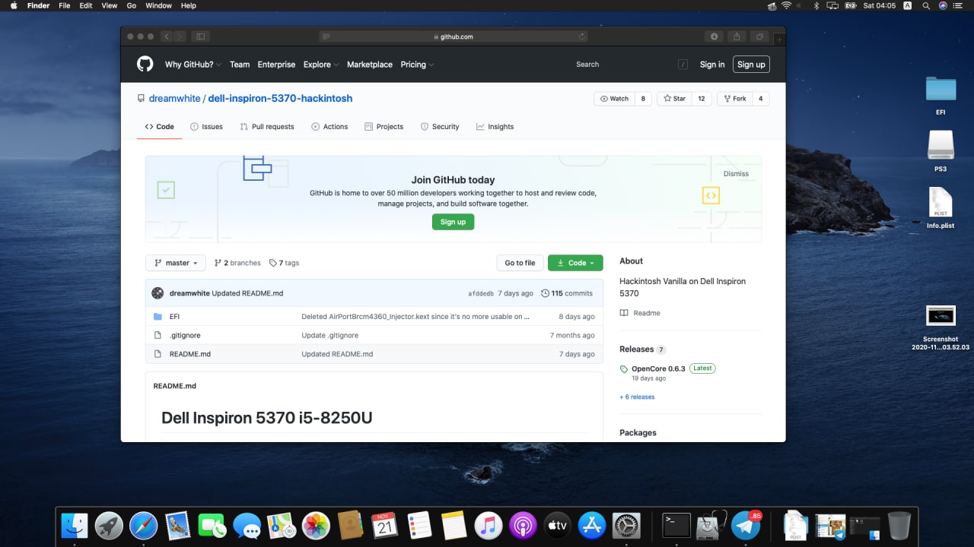Screen dimensions: 974x547
Task: Click Safari address bar github.com
Action: tap(454, 36)
